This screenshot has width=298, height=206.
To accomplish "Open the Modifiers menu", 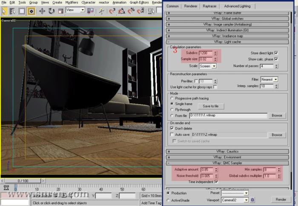I will 72,2.
